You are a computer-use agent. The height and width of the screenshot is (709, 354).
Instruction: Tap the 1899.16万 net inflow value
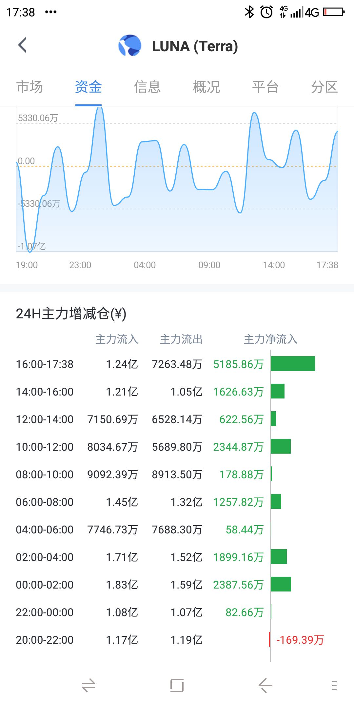click(x=239, y=557)
